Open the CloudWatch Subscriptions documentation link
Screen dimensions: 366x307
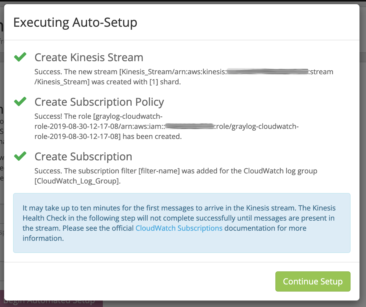click(x=179, y=228)
